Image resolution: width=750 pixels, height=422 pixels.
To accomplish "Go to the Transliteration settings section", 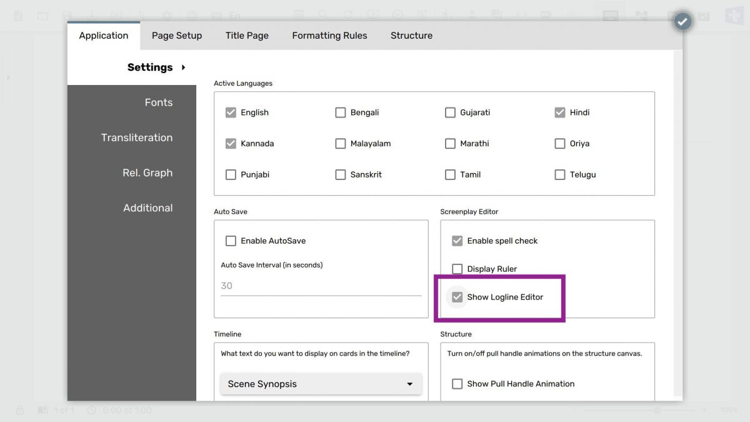I will [x=137, y=138].
